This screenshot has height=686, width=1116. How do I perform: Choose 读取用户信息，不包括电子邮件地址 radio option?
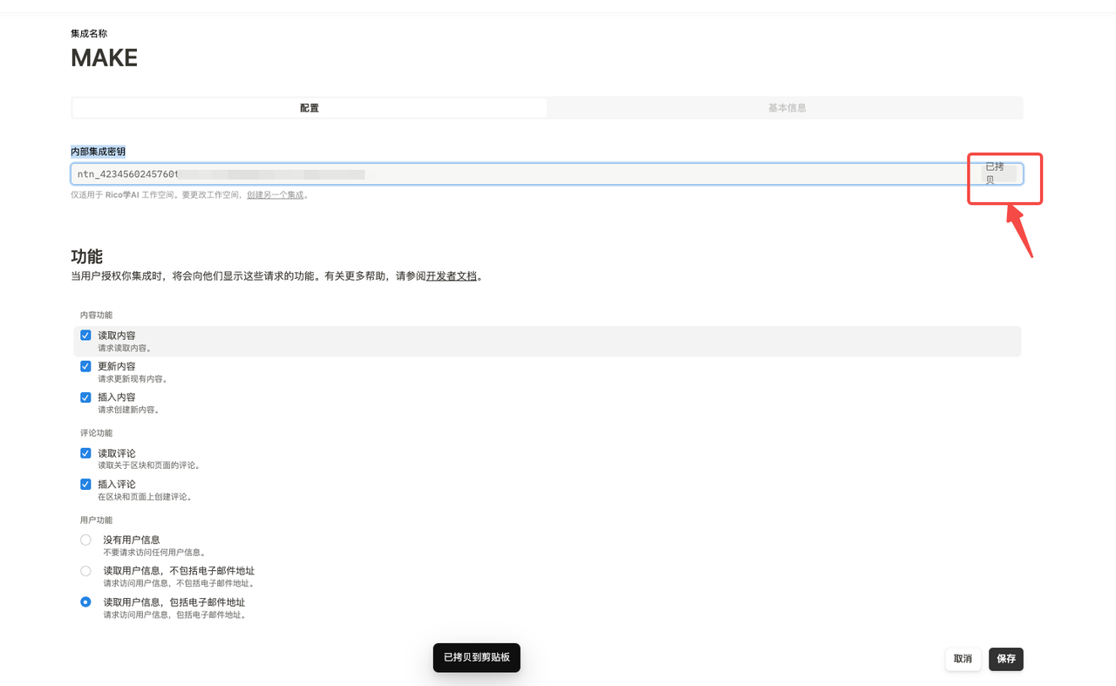[x=85, y=572]
